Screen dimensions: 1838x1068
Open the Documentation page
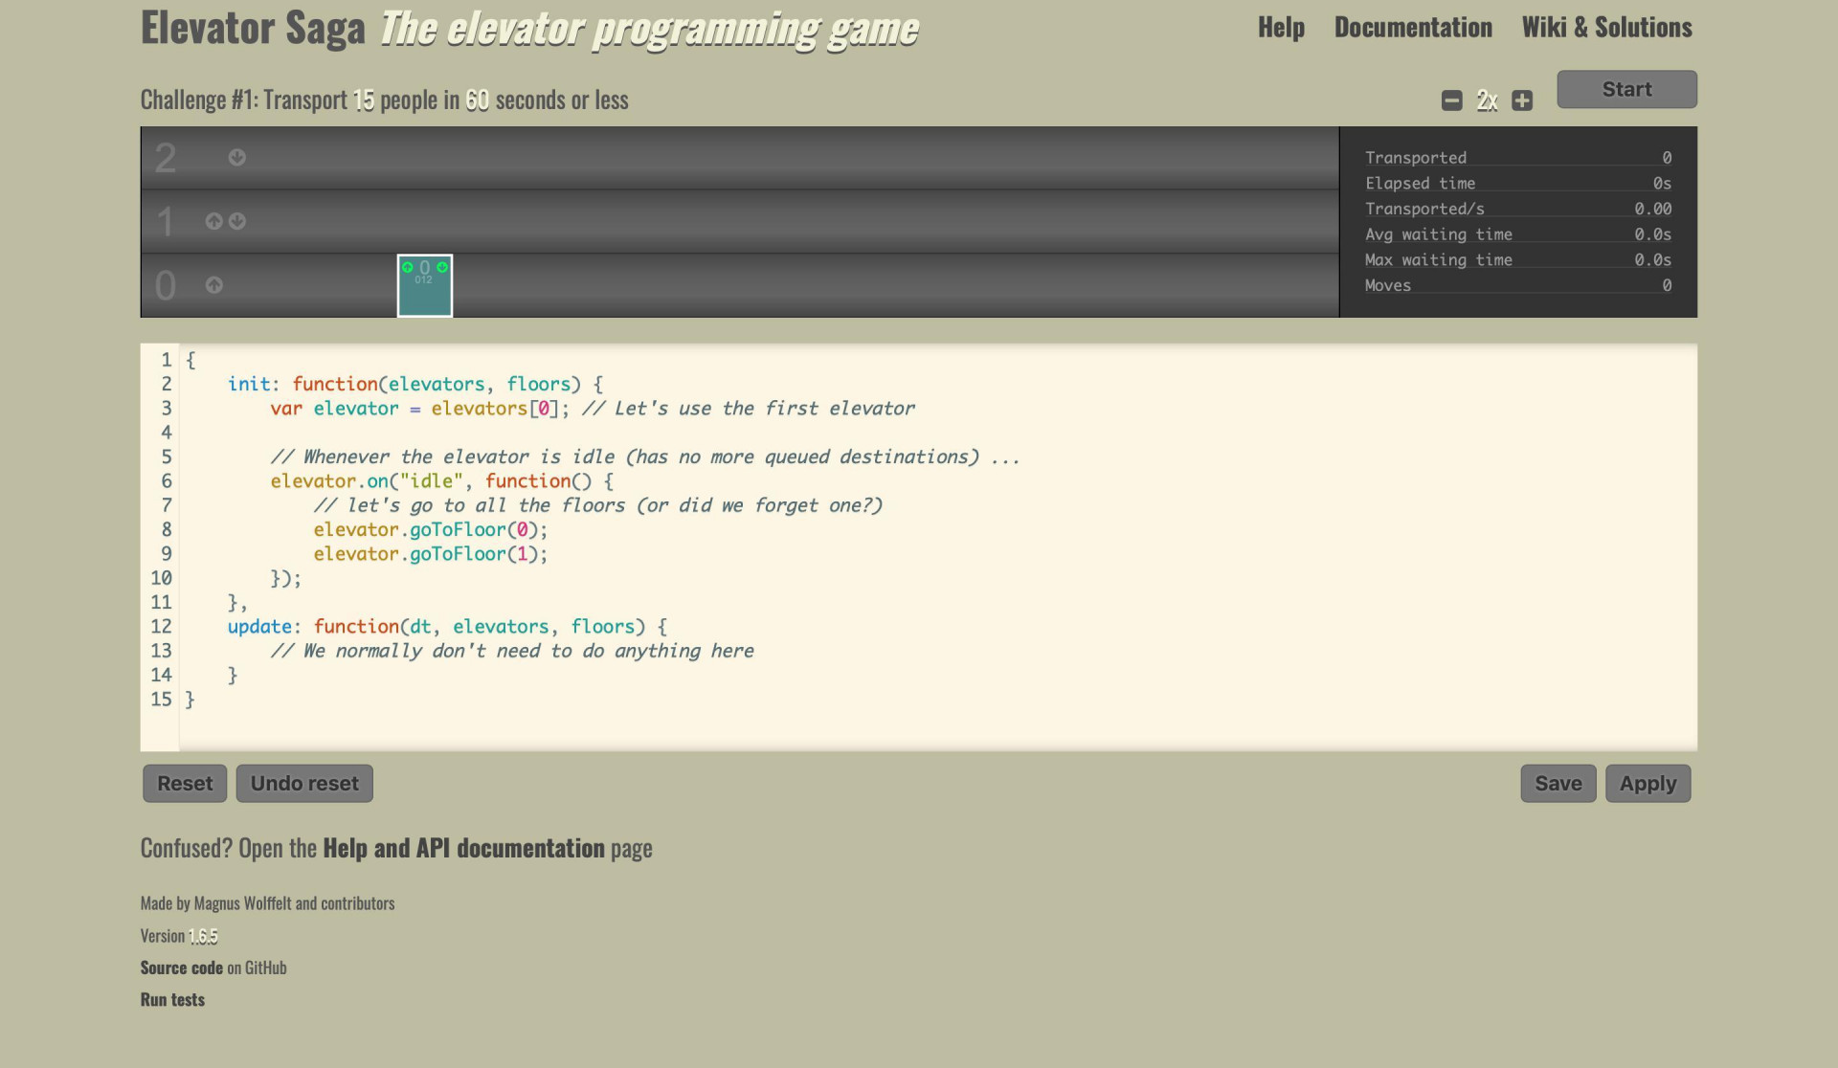pos(1413,27)
